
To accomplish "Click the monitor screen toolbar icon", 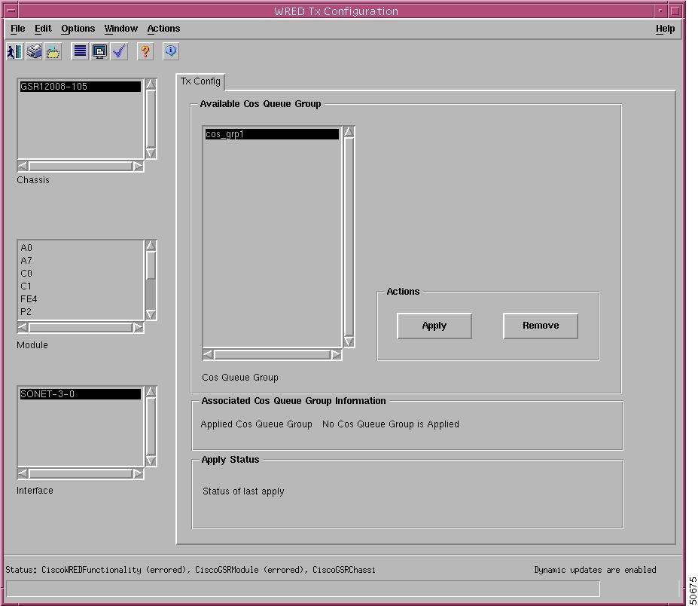I will pos(99,52).
